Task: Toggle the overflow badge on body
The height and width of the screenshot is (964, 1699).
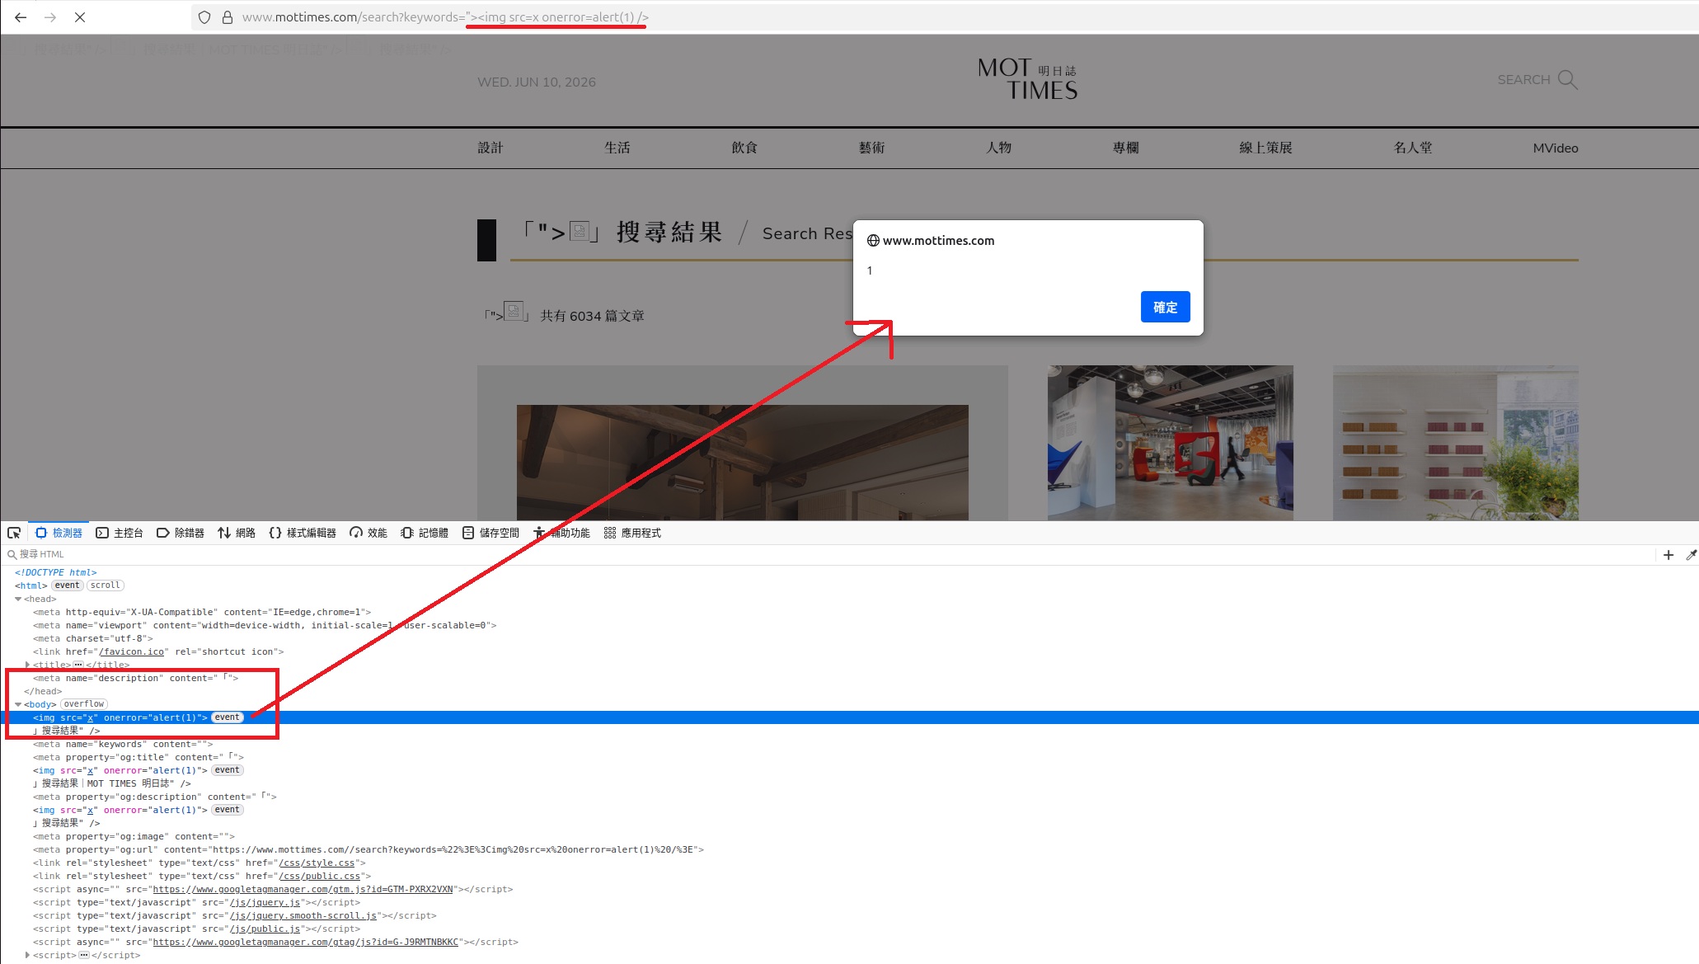Action: [84, 704]
